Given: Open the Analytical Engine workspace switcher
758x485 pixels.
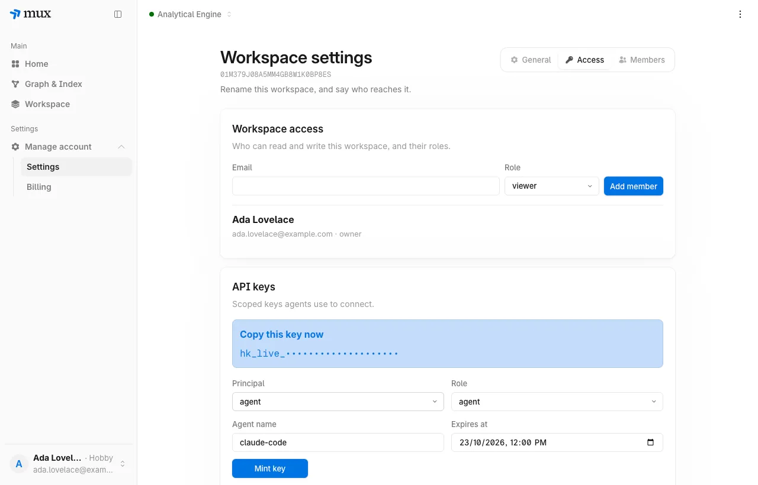Looking at the screenshot, I should [x=190, y=14].
